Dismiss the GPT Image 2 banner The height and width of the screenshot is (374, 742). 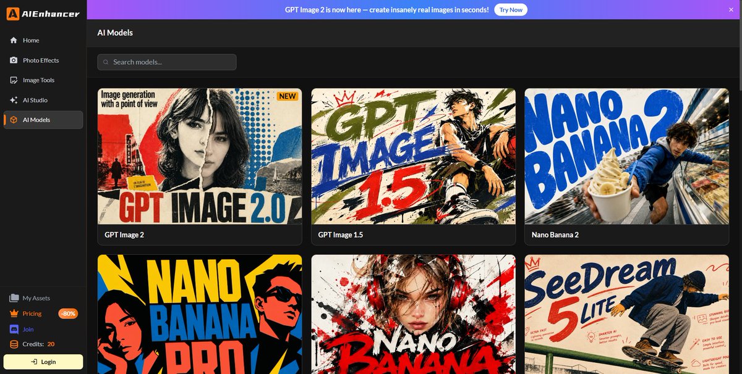[731, 10]
